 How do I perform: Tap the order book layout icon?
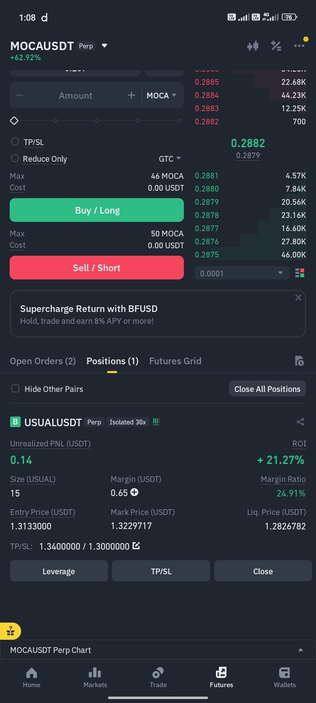point(300,273)
